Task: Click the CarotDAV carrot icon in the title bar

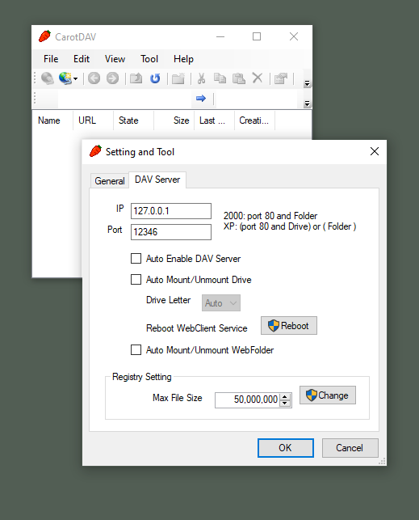Action: [44, 36]
